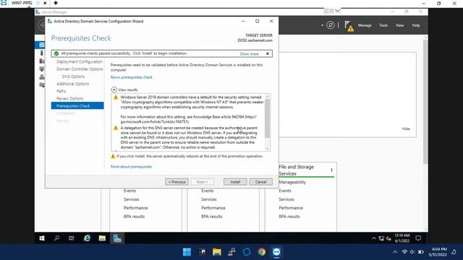Click remote tray network icon

pyautogui.click(x=381, y=238)
